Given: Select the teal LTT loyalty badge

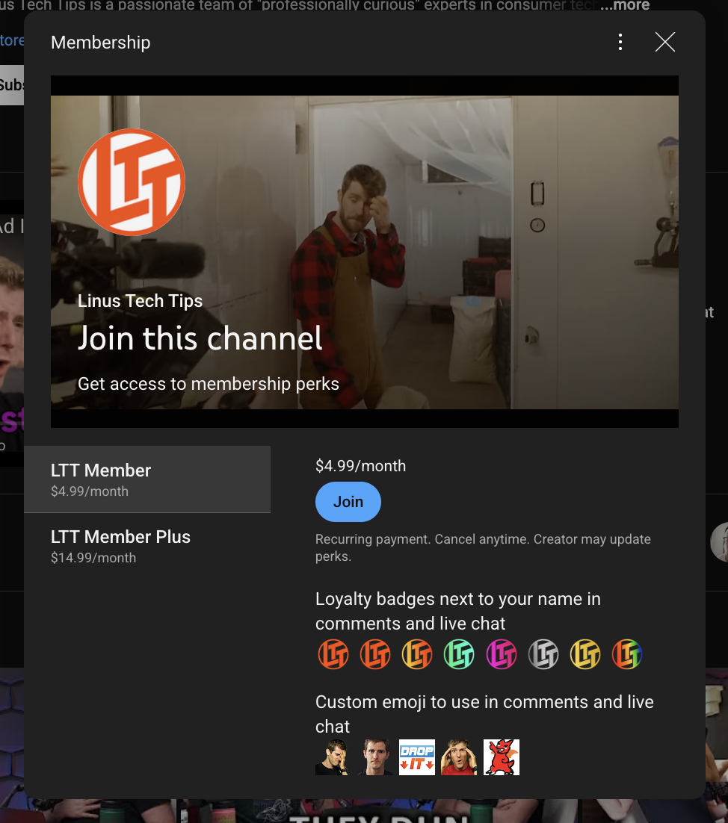Looking at the screenshot, I should point(459,654).
